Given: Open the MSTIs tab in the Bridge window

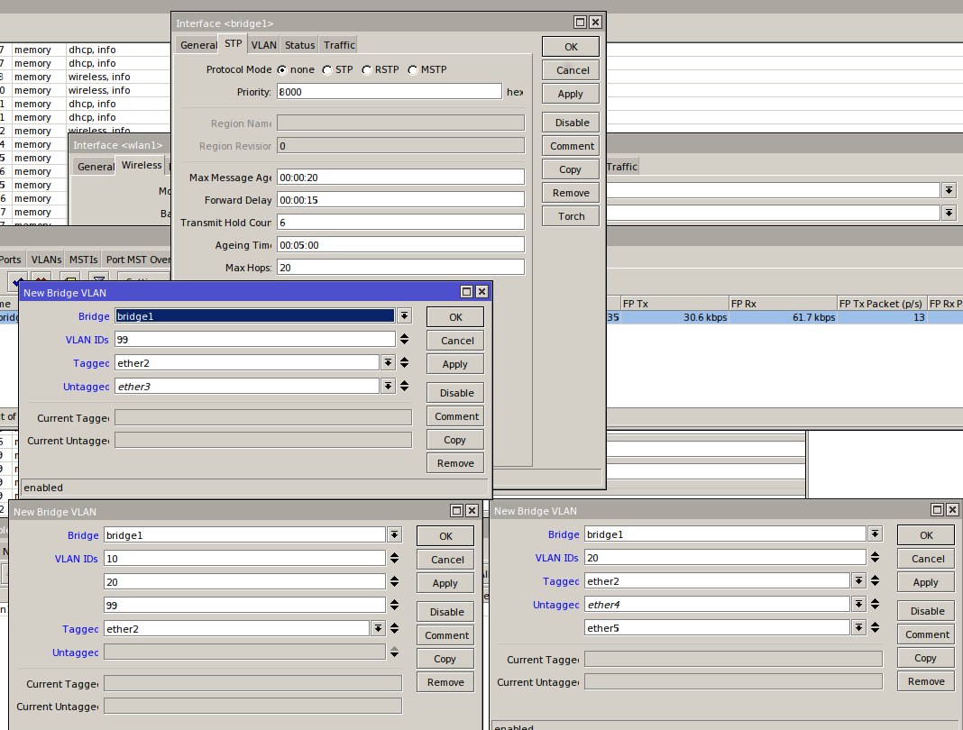Looking at the screenshot, I should [84, 260].
